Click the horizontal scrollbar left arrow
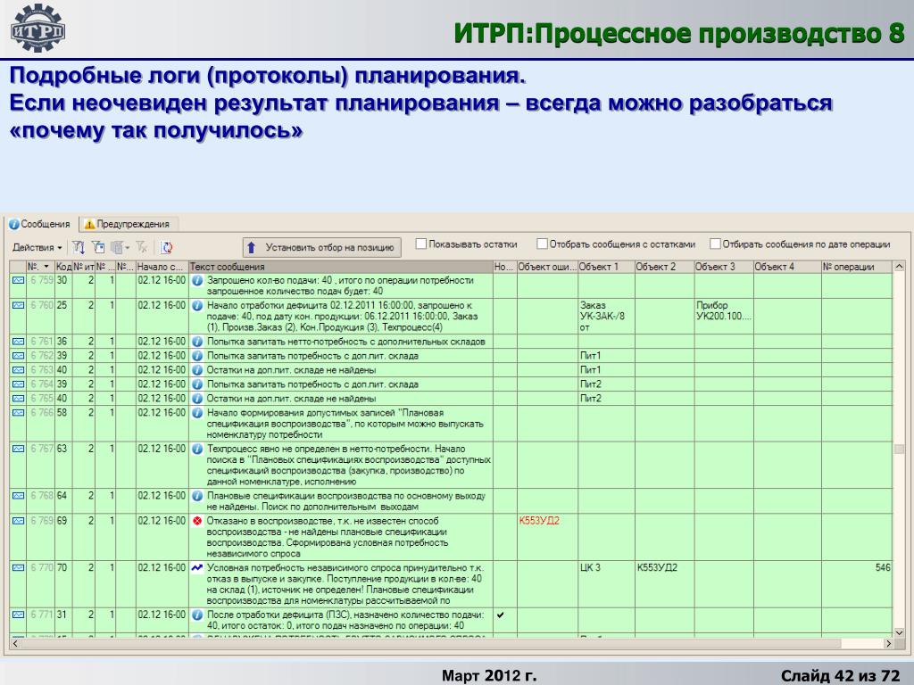The image size is (914, 685). pyautogui.click(x=16, y=644)
